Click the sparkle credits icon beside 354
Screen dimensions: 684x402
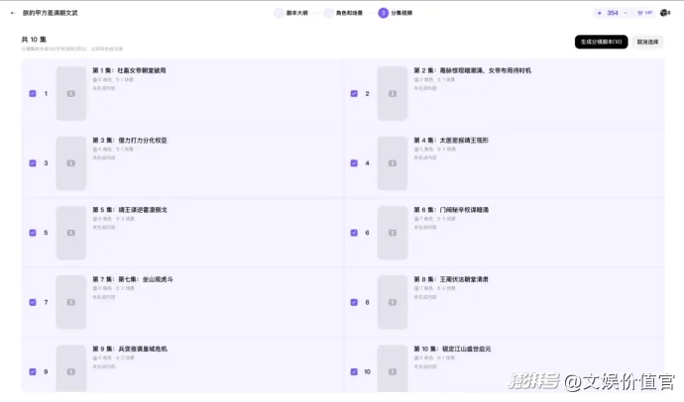600,13
